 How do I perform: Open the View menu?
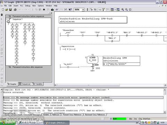[x=34, y=6]
